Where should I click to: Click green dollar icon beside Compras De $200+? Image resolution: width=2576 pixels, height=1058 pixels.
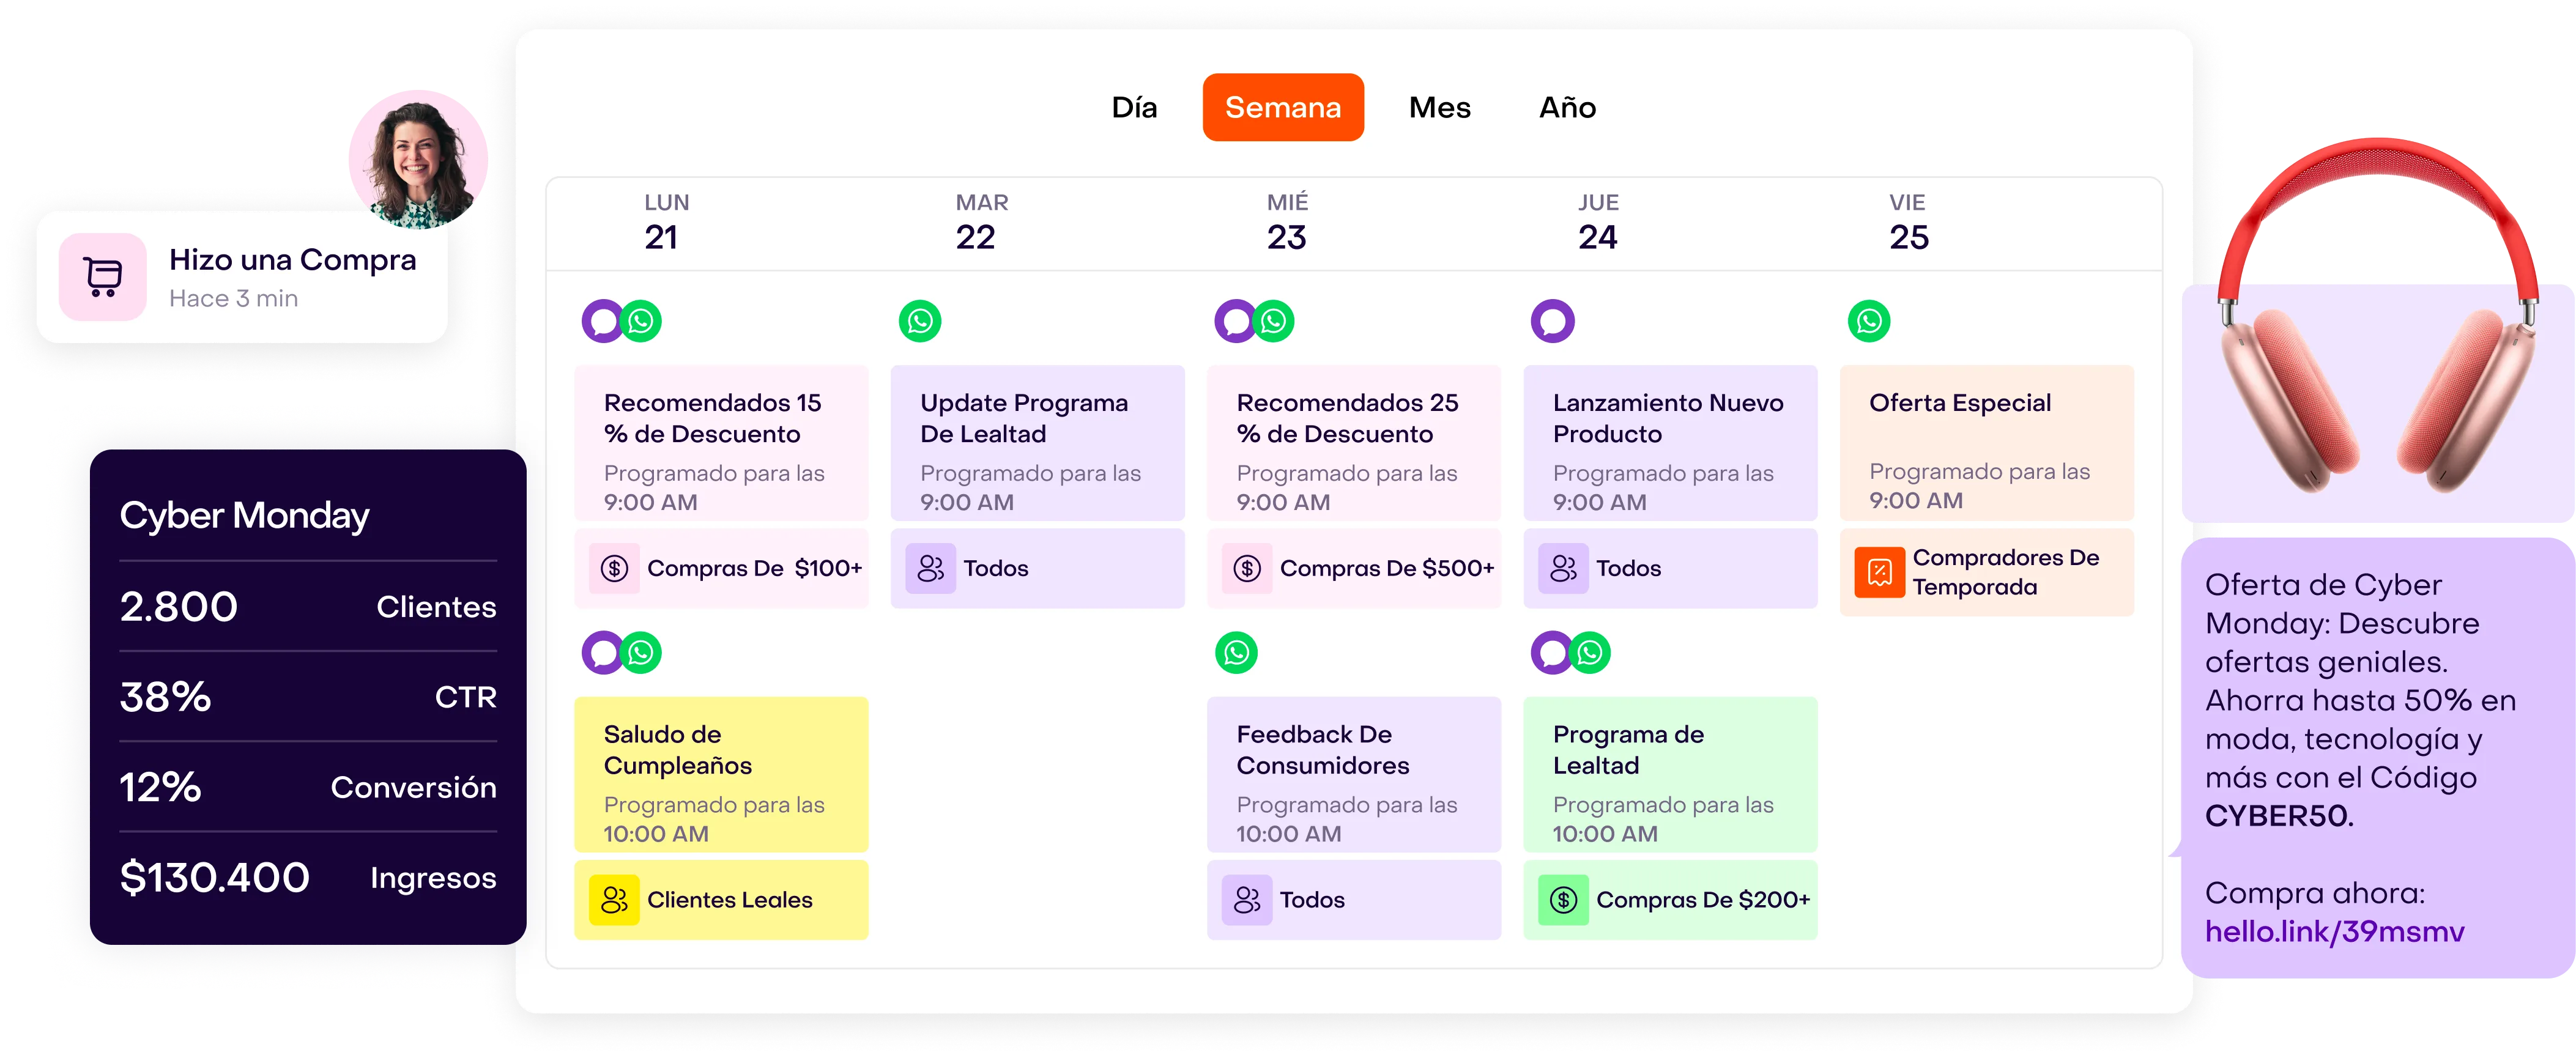[1563, 900]
